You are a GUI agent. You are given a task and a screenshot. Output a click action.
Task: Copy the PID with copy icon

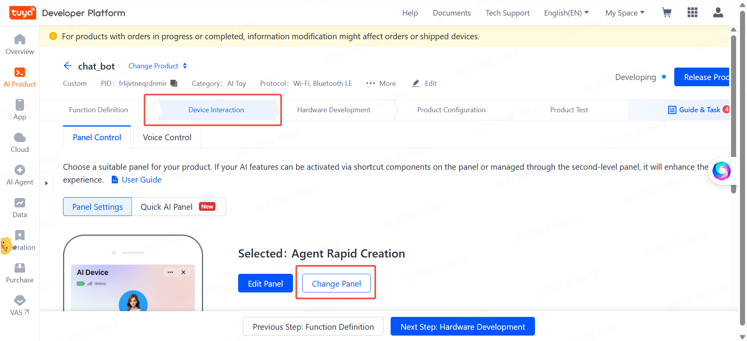coord(174,83)
